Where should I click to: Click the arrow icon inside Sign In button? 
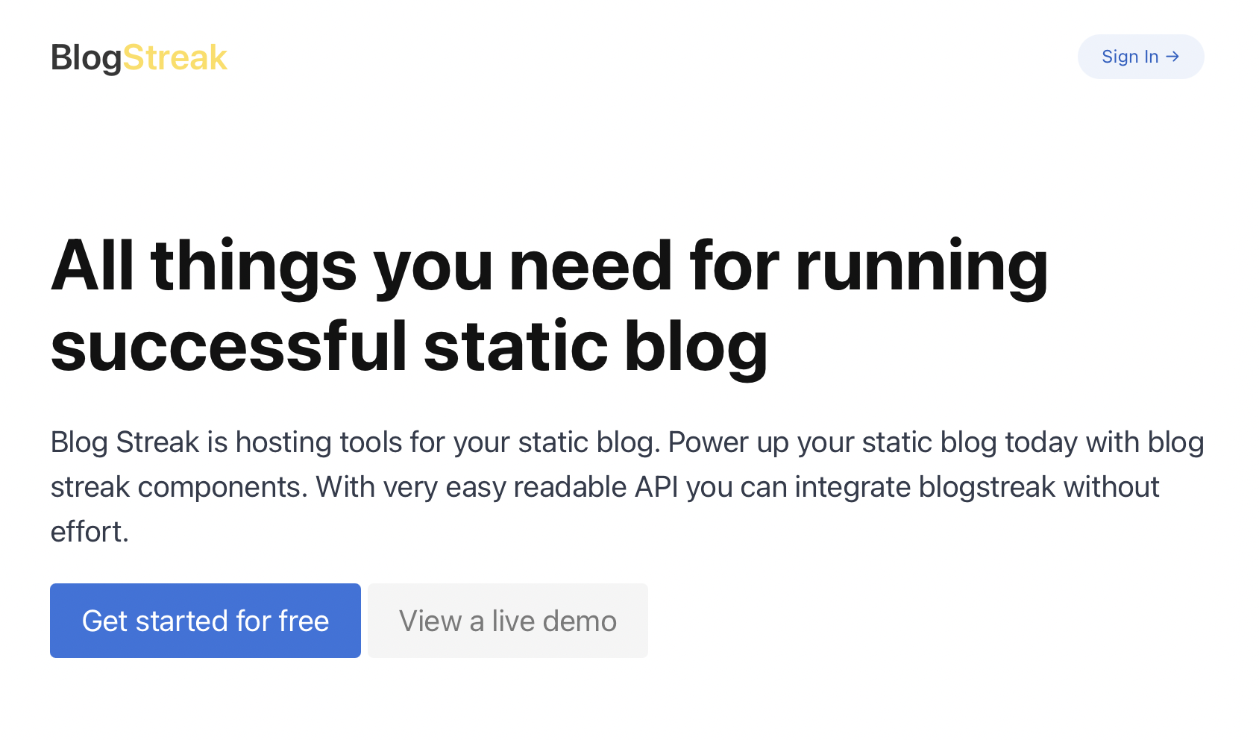[1174, 56]
